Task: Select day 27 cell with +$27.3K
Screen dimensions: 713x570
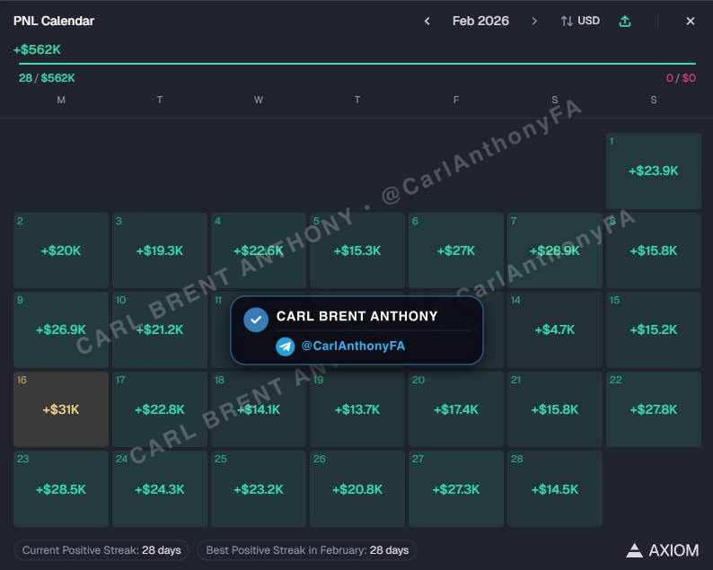Action: (455, 488)
